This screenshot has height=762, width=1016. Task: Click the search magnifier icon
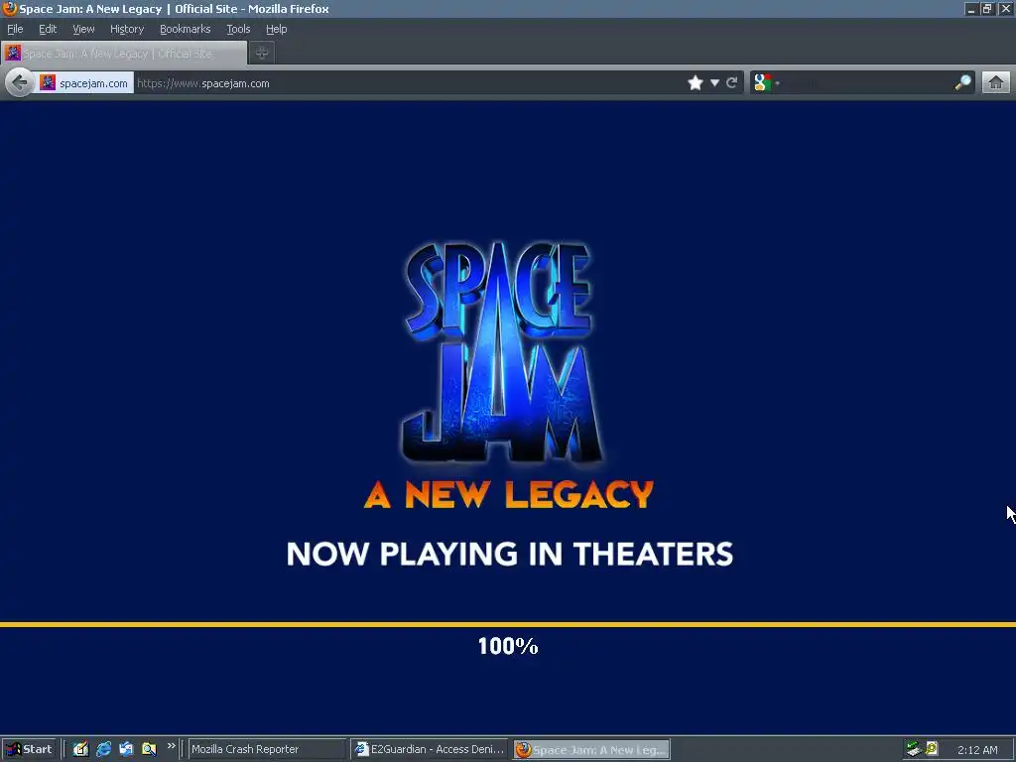click(962, 82)
